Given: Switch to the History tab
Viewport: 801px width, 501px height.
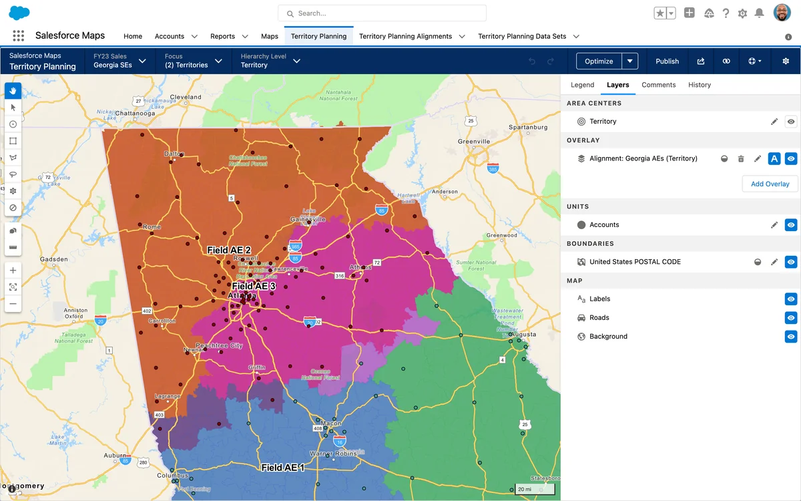Looking at the screenshot, I should (x=700, y=85).
